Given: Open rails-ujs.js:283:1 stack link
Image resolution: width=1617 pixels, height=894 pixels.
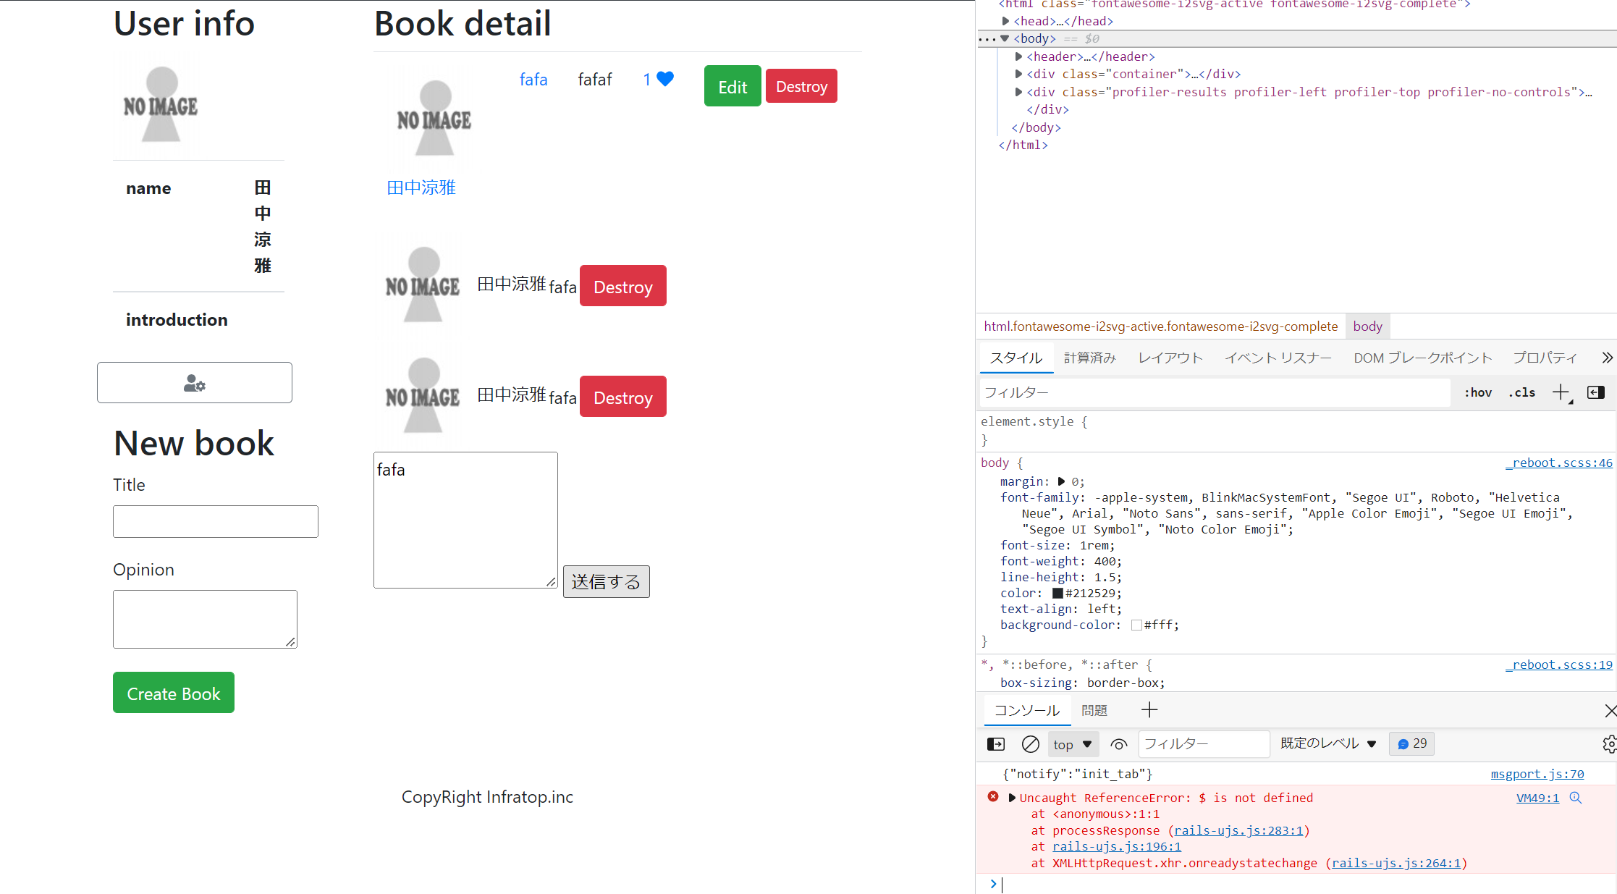Looking at the screenshot, I should (1238, 830).
